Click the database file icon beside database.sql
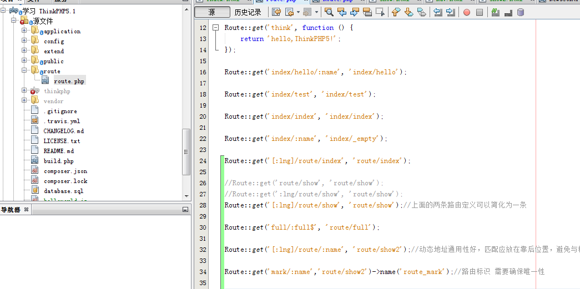This screenshot has height=289, width=580. click(35, 190)
